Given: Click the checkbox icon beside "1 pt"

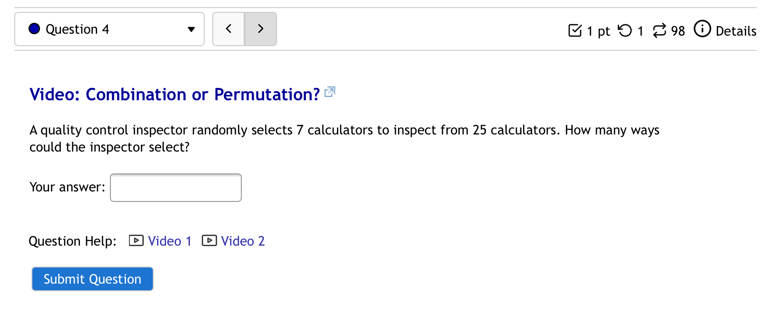Looking at the screenshot, I should click(x=575, y=30).
